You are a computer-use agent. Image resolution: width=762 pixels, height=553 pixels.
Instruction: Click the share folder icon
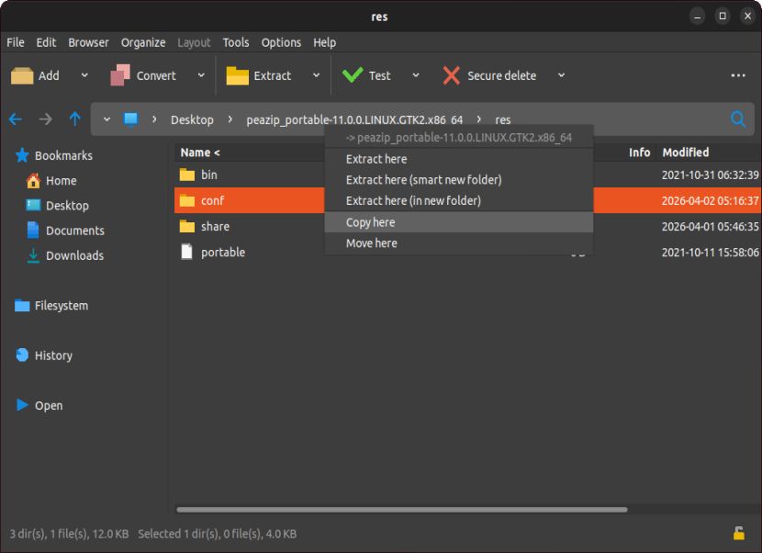(x=187, y=226)
